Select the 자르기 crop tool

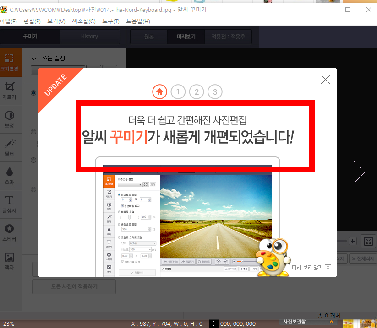point(10,91)
